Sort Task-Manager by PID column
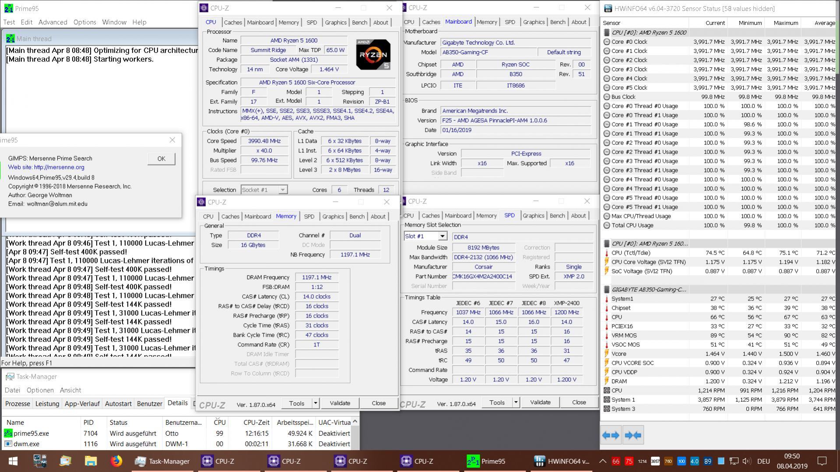 pyautogui.click(x=94, y=423)
